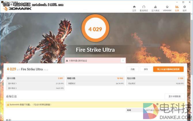Maximize the 3DMark window
Viewport: 193px width, 121px height.
point(183,2)
